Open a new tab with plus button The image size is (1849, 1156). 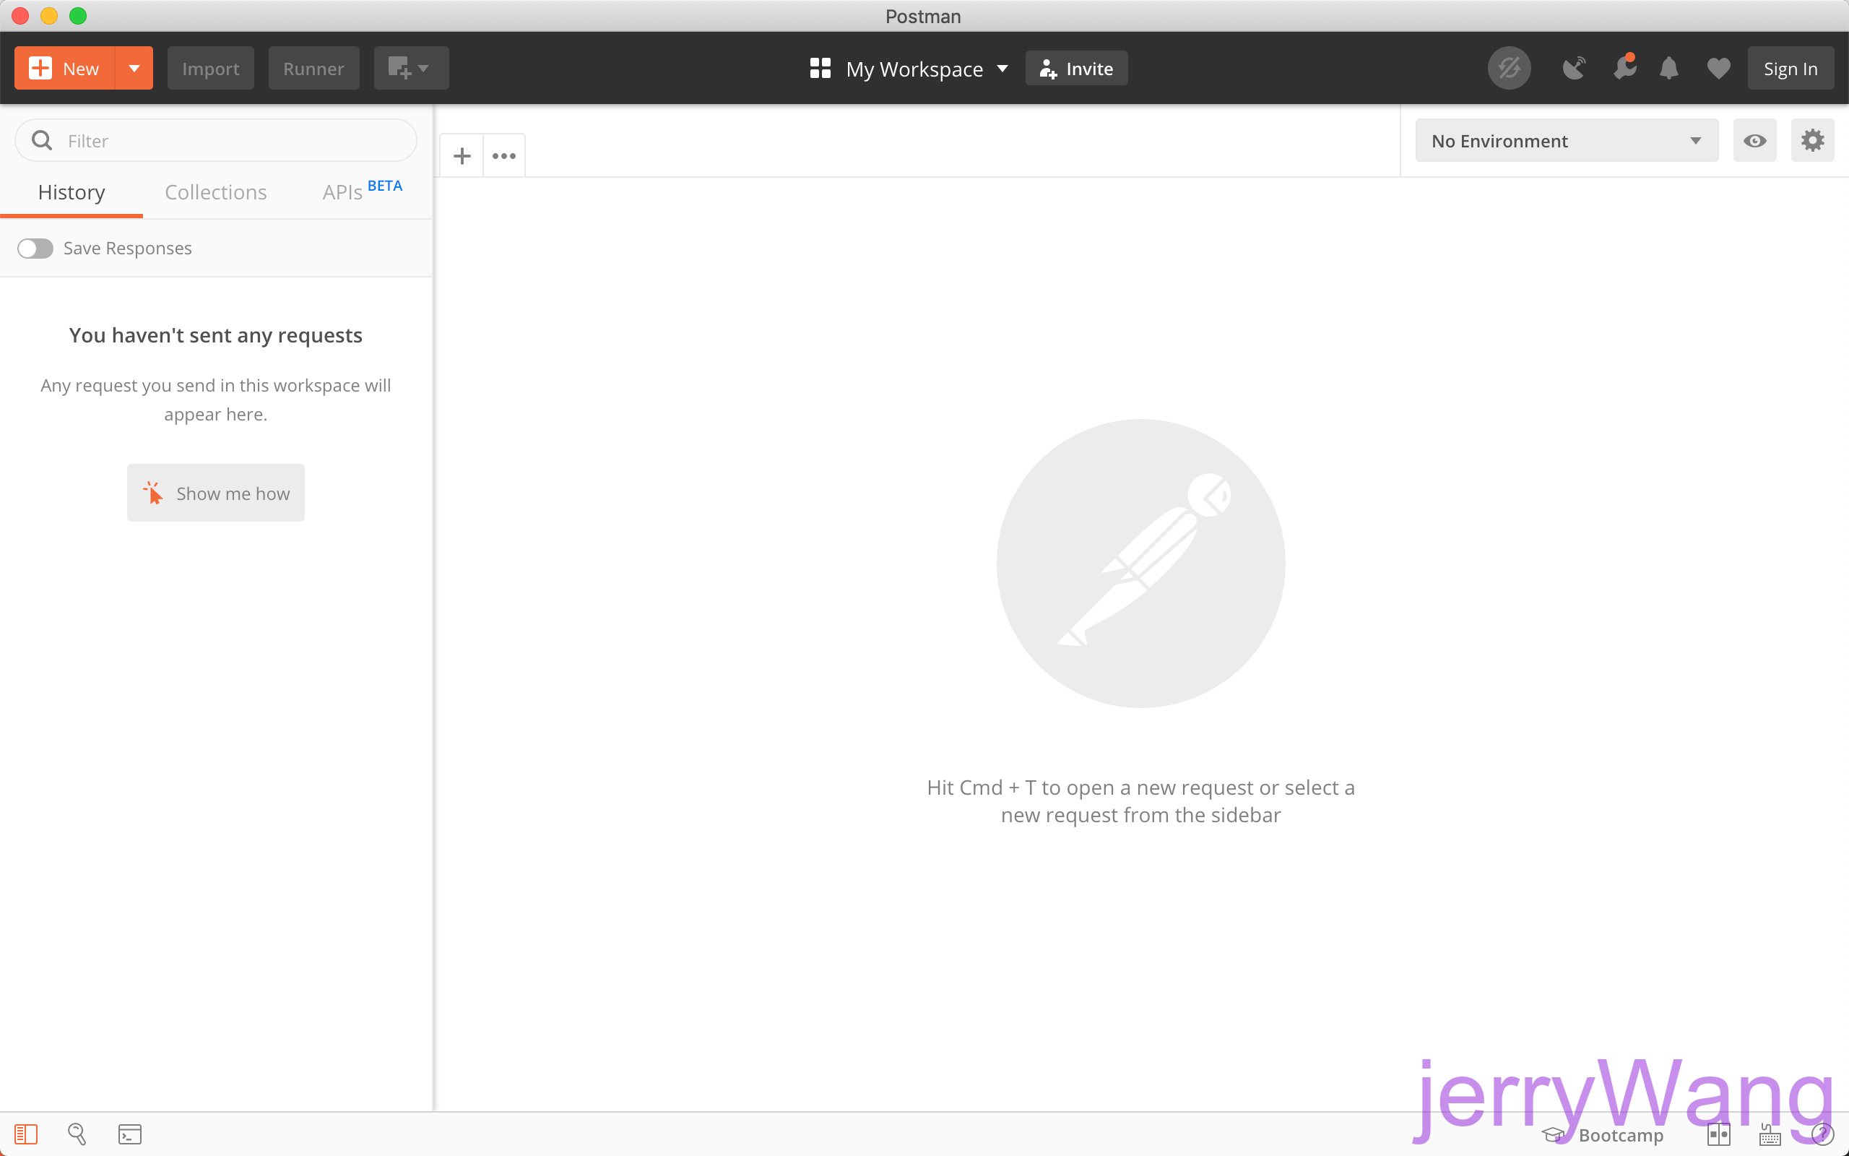[x=462, y=156]
